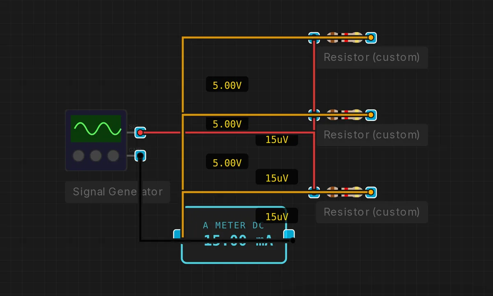This screenshot has width=493, height=296.
Task: Click the middle Resistor (custom) label
Action: pos(372,135)
